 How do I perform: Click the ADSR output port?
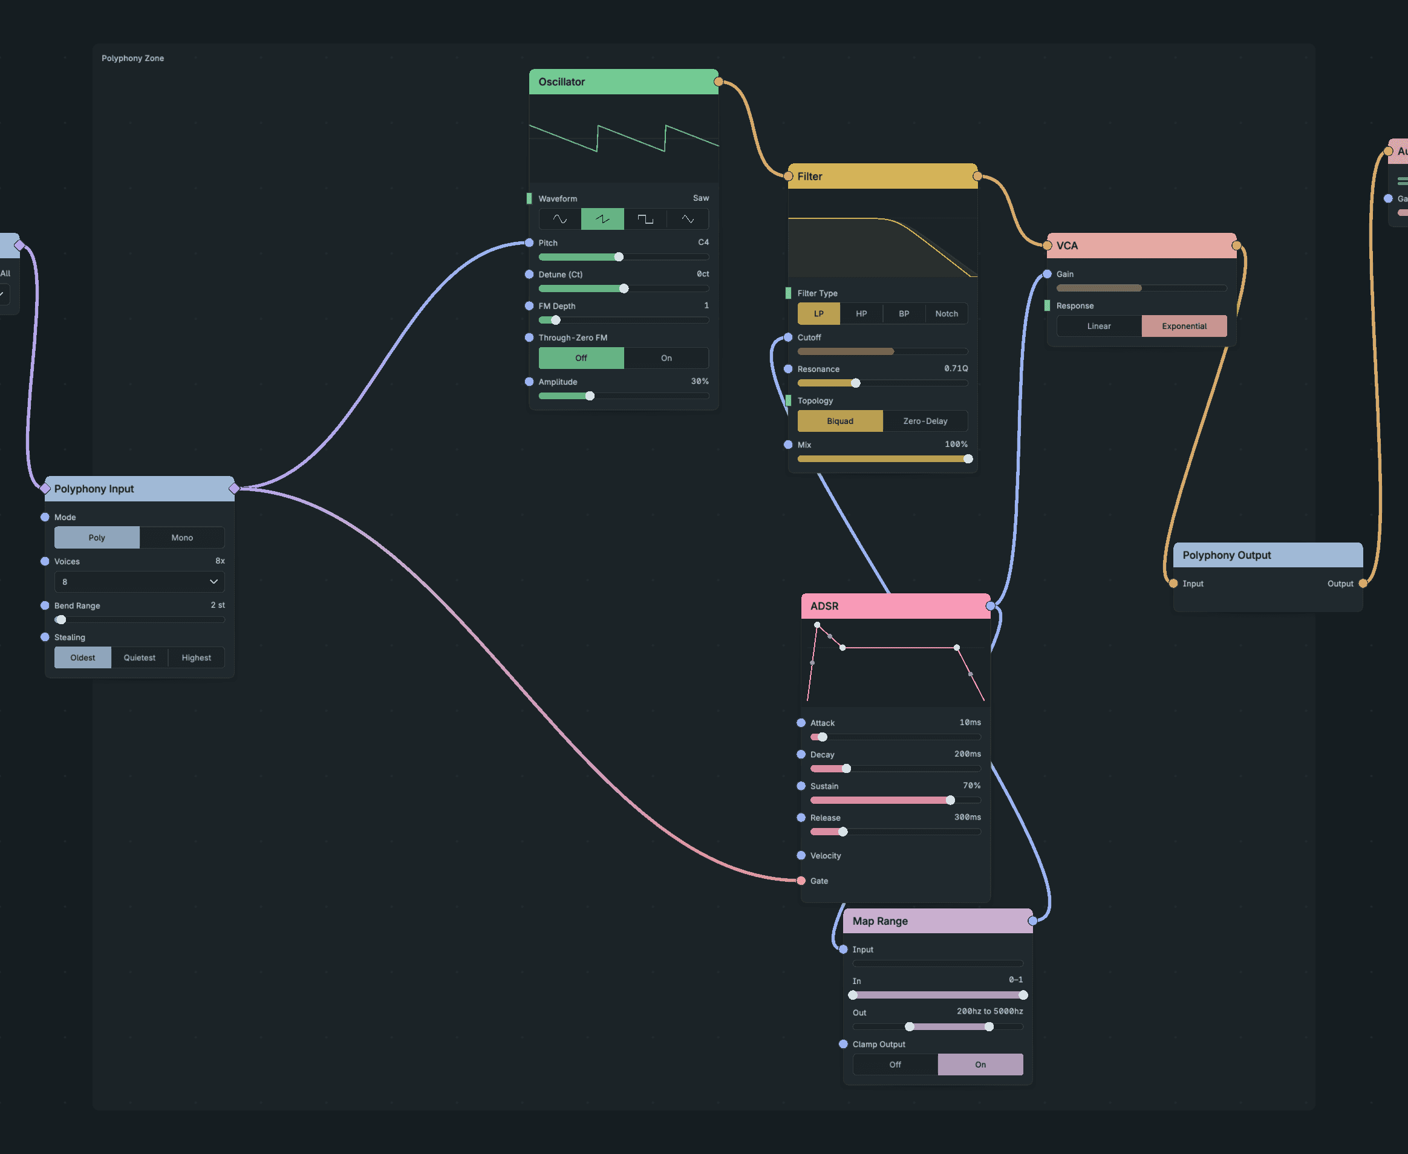point(991,605)
